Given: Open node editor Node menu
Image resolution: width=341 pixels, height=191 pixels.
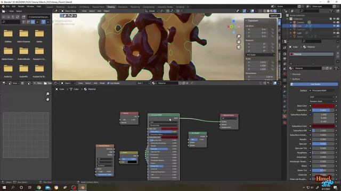Looking at the screenshot, I should click(102, 83).
